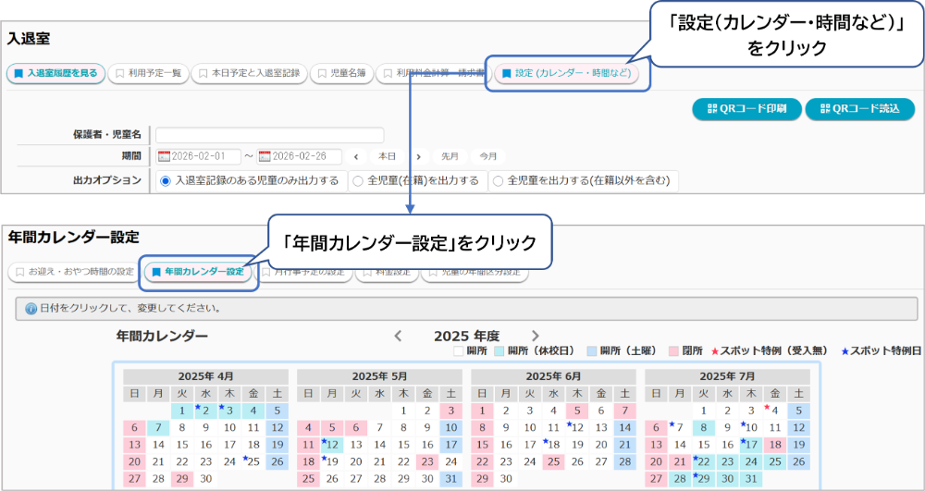This screenshot has width=925, height=491.
Task: Click the info icon in the hint bar
Action: coord(31,308)
